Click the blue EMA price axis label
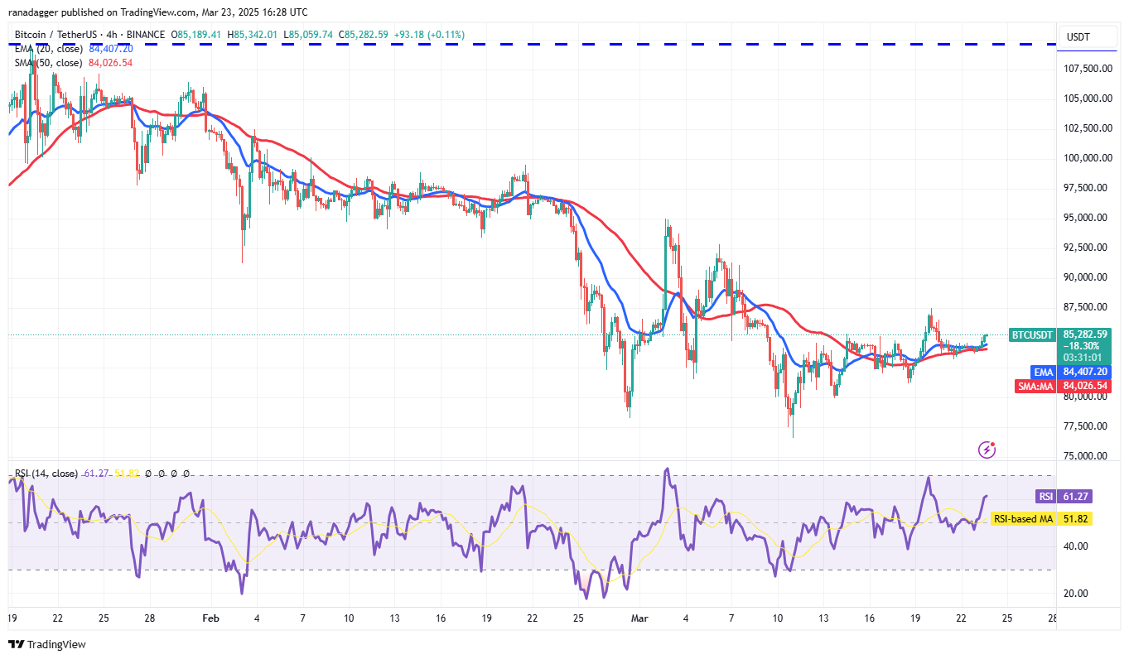The image size is (1129, 659). click(1042, 372)
